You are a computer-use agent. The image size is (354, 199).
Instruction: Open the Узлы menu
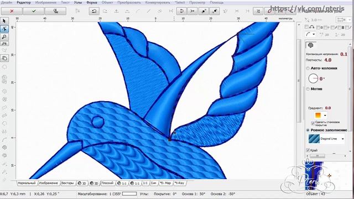[x=78, y=2]
